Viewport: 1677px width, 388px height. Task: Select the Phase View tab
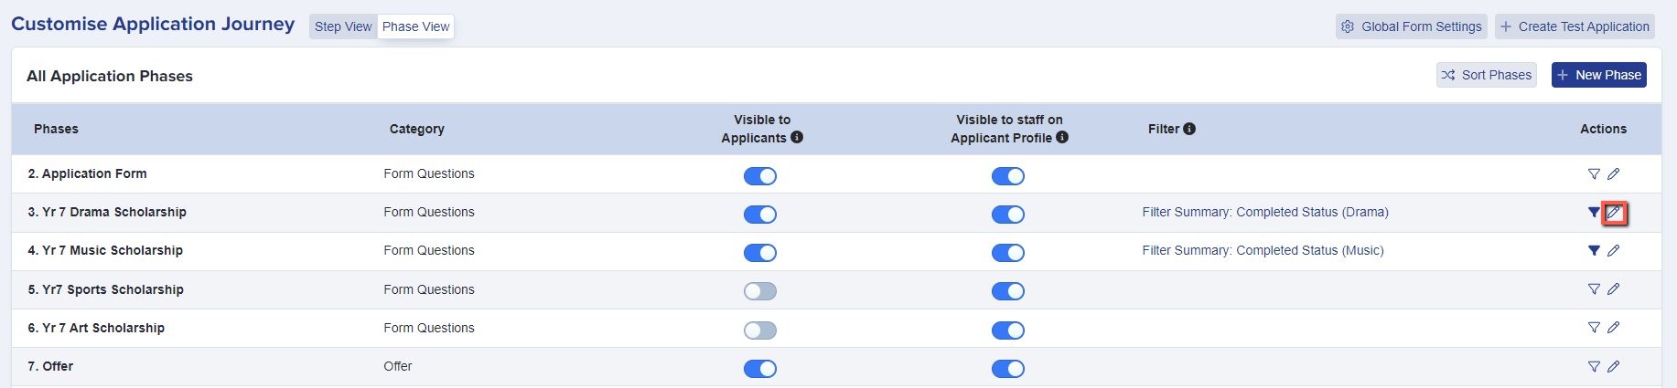pyautogui.click(x=416, y=26)
